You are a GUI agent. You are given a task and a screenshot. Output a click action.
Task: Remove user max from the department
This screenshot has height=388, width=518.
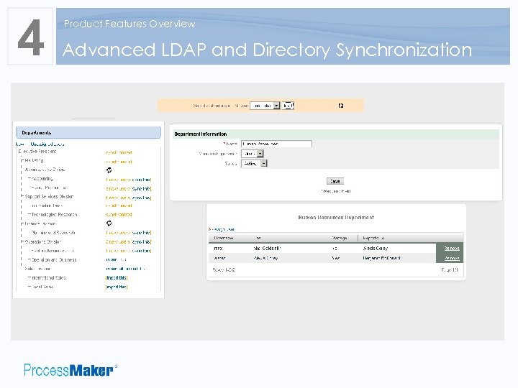[x=452, y=248]
